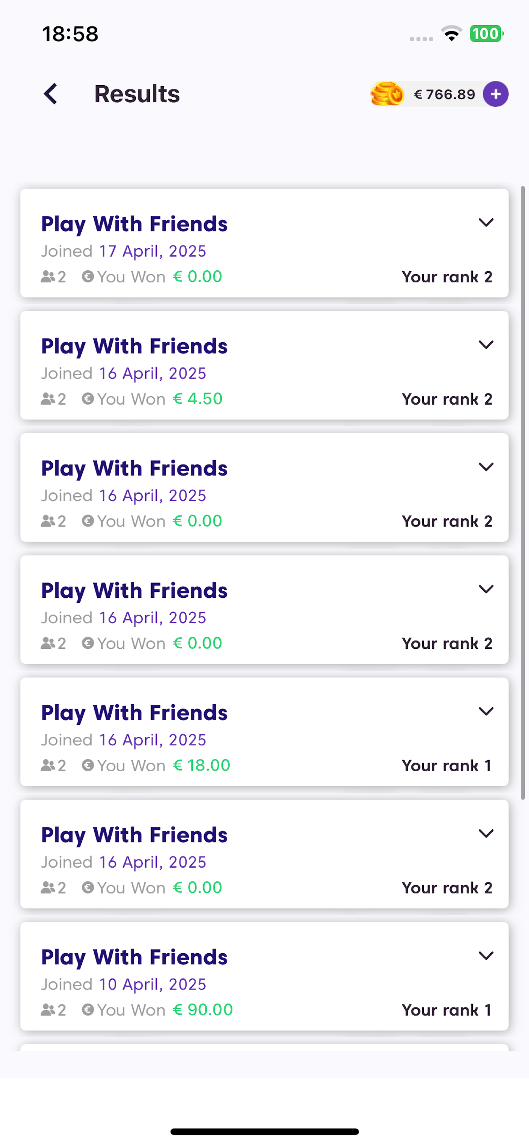Tap the gold coins wallet icon
Image resolution: width=529 pixels, height=1146 pixels.
point(387,94)
